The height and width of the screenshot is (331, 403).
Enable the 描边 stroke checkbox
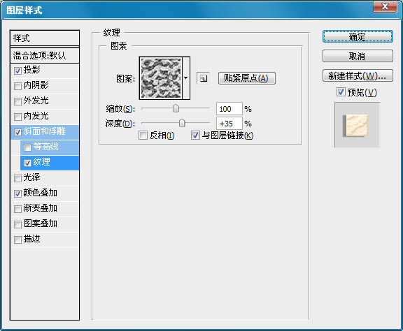pos(17,240)
